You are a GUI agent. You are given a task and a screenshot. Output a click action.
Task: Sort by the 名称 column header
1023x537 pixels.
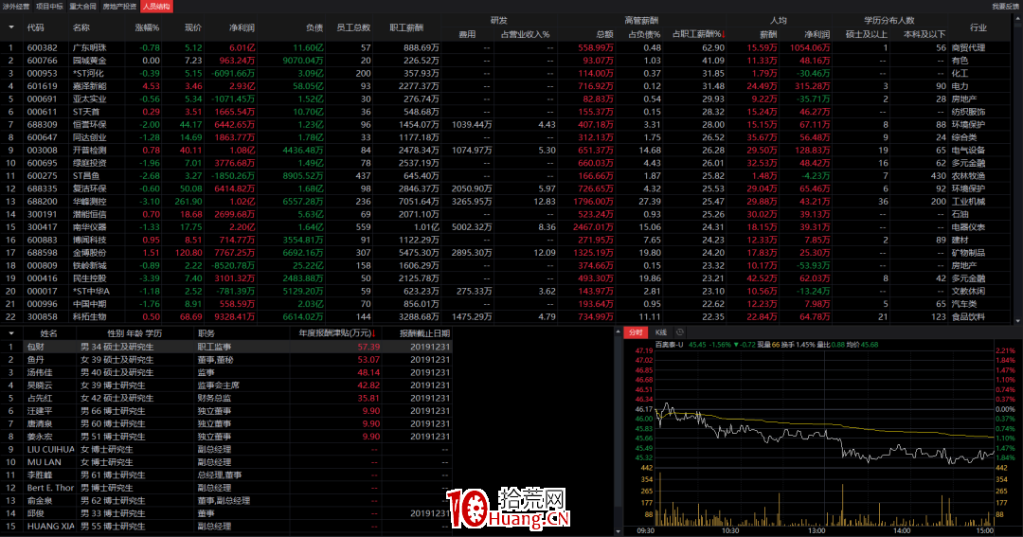click(x=81, y=27)
